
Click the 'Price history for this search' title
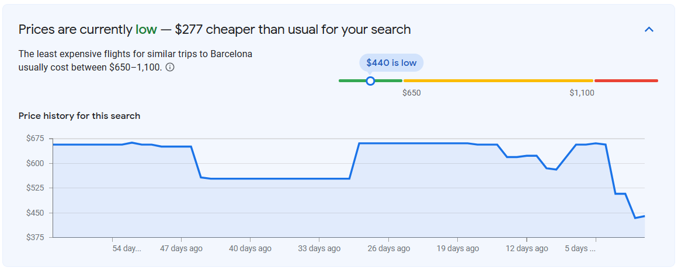(x=79, y=116)
